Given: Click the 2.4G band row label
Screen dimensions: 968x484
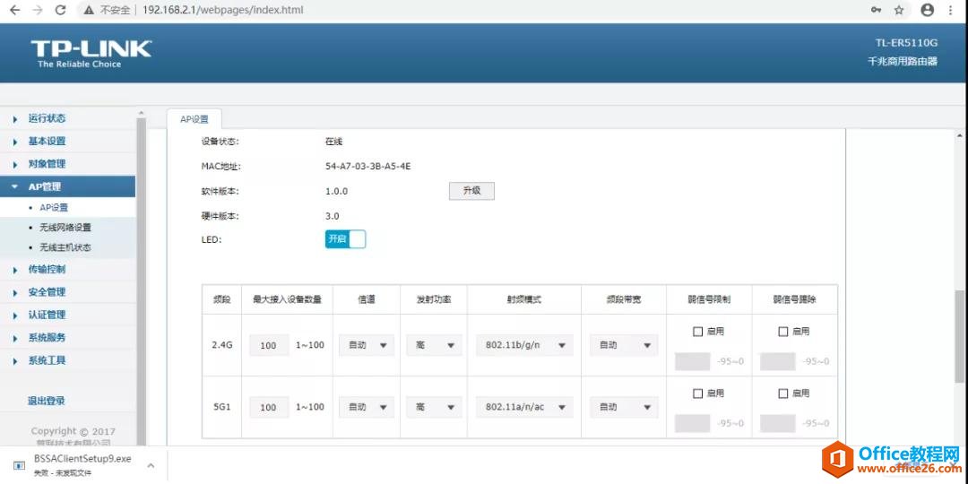Looking at the screenshot, I should point(221,345).
